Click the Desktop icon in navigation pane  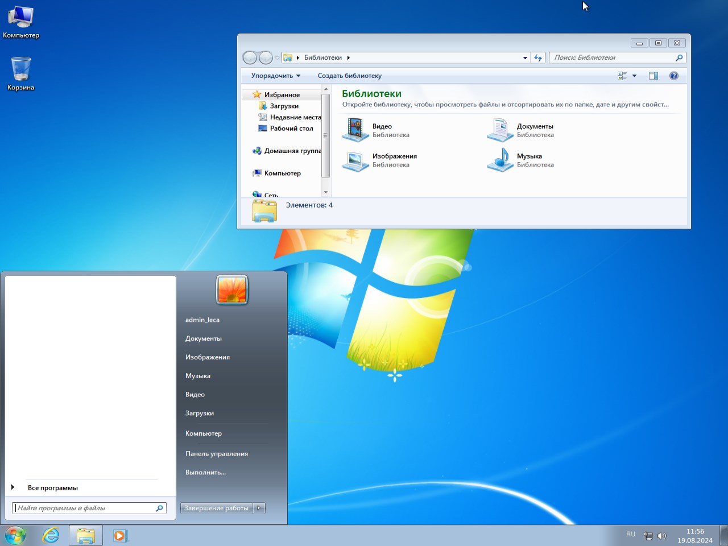[263, 129]
